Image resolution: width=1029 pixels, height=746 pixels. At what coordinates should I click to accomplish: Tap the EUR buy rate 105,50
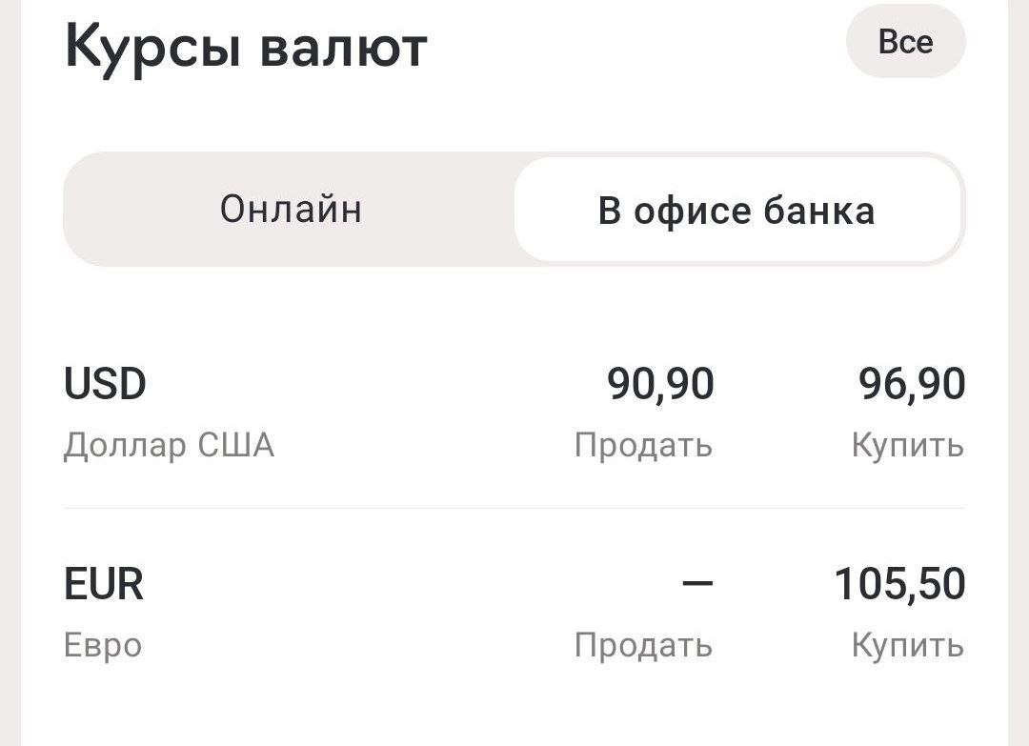899,584
